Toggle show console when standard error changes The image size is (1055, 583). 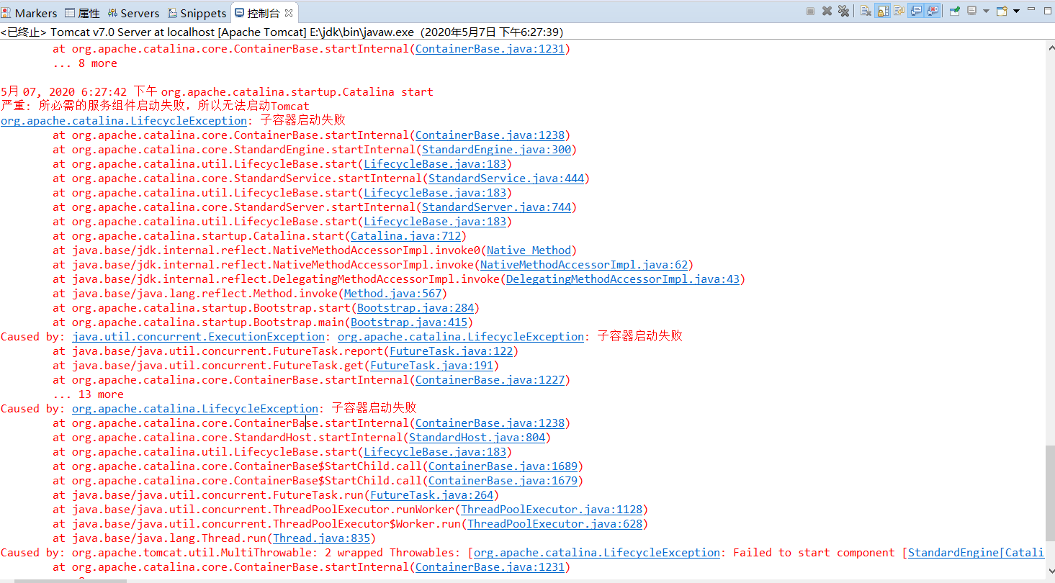(x=934, y=11)
